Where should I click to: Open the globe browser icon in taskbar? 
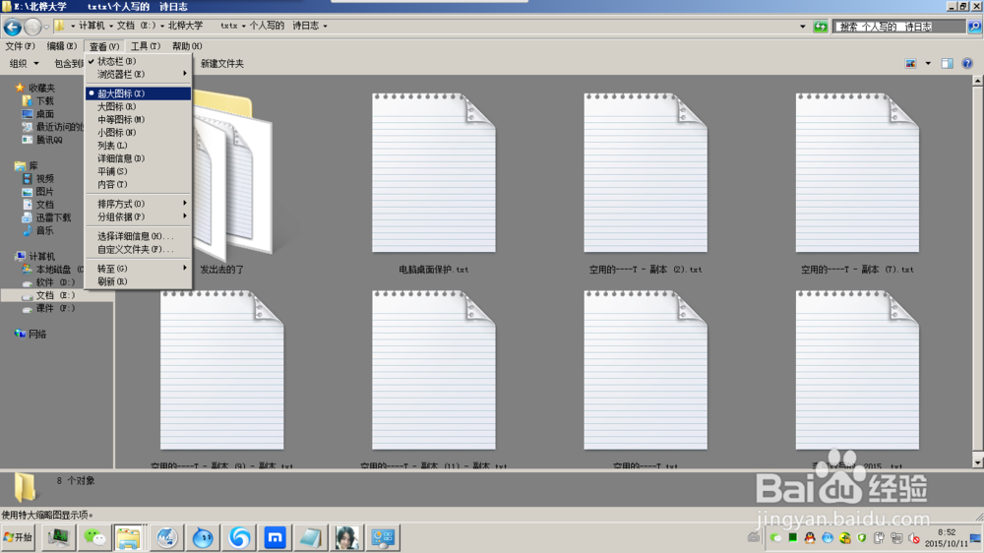166,538
